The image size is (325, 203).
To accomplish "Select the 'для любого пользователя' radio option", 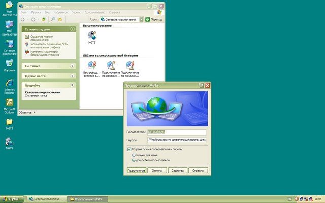I will pos(134,160).
